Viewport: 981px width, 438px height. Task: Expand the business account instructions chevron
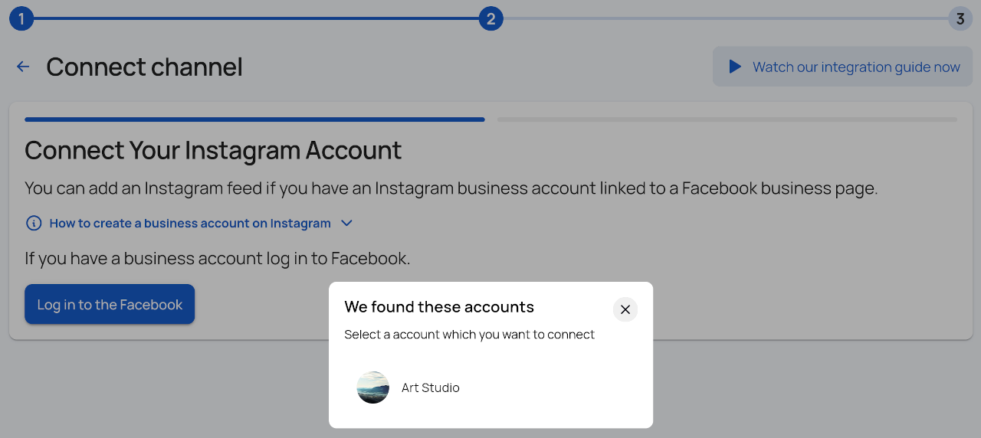pyautogui.click(x=346, y=224)
